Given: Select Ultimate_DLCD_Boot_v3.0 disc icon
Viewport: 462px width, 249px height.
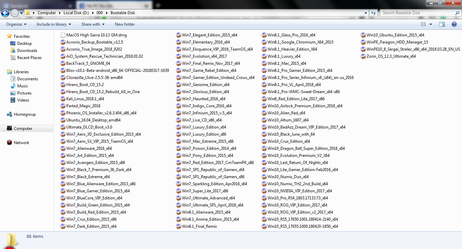Looking at the screenshot, I should click(63, 127).
